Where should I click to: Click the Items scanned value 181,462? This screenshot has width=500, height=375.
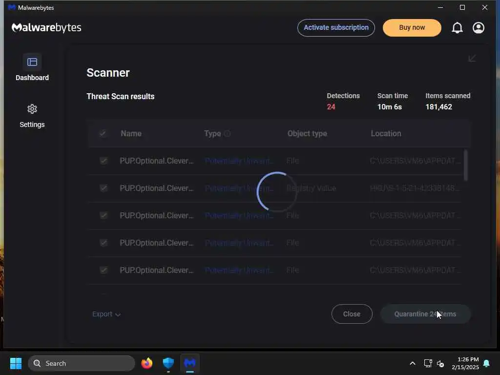pos(438,107)
